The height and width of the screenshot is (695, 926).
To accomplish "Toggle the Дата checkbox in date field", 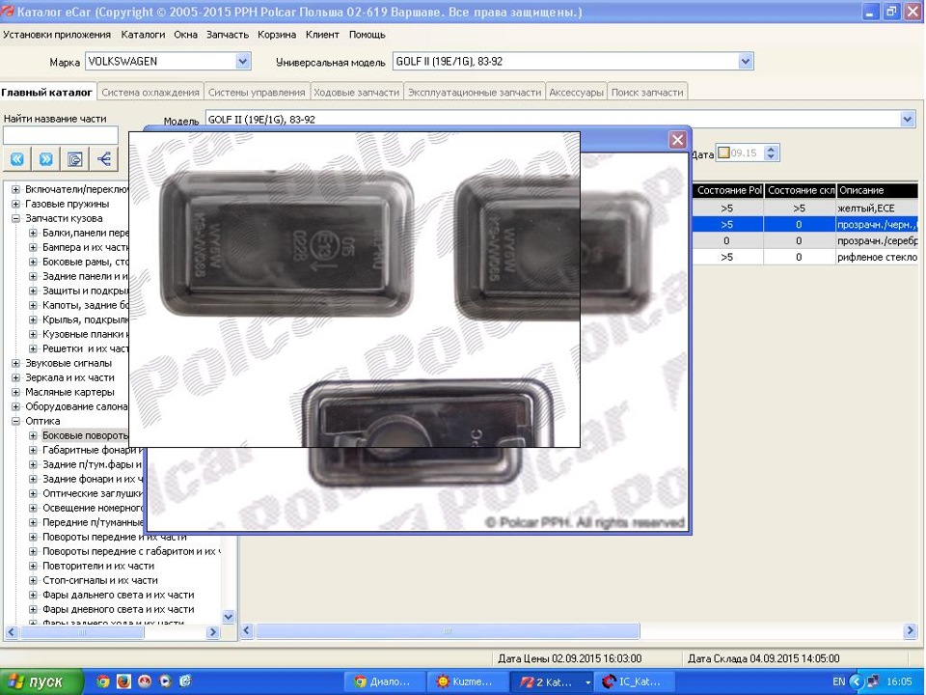I will (723, 153).
